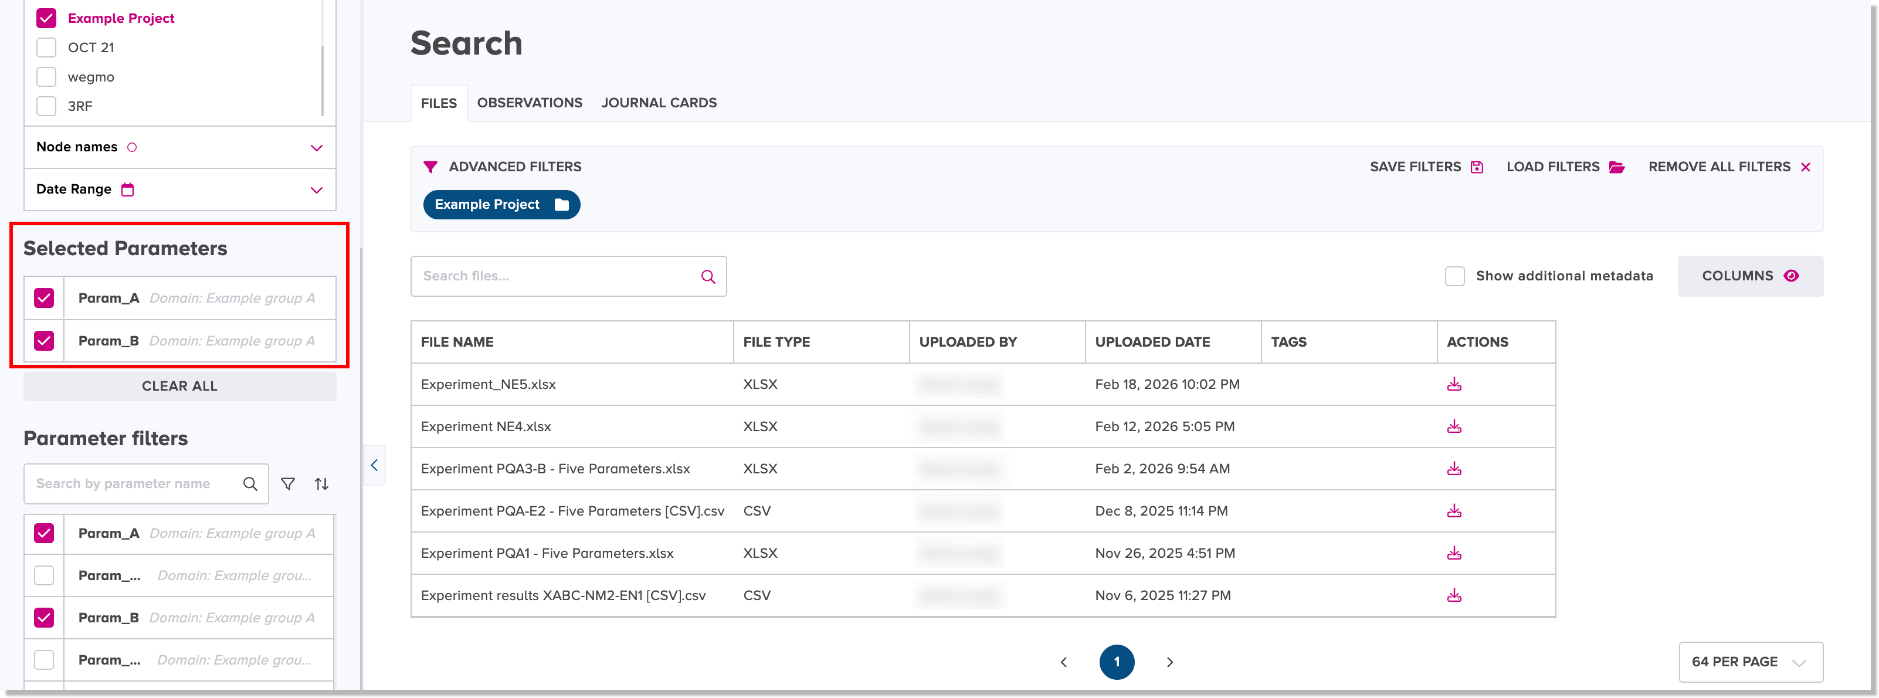This screenshot has height=698, width=1879.
Task: Select page 1 in pagination
Action: coord(1117,662)
